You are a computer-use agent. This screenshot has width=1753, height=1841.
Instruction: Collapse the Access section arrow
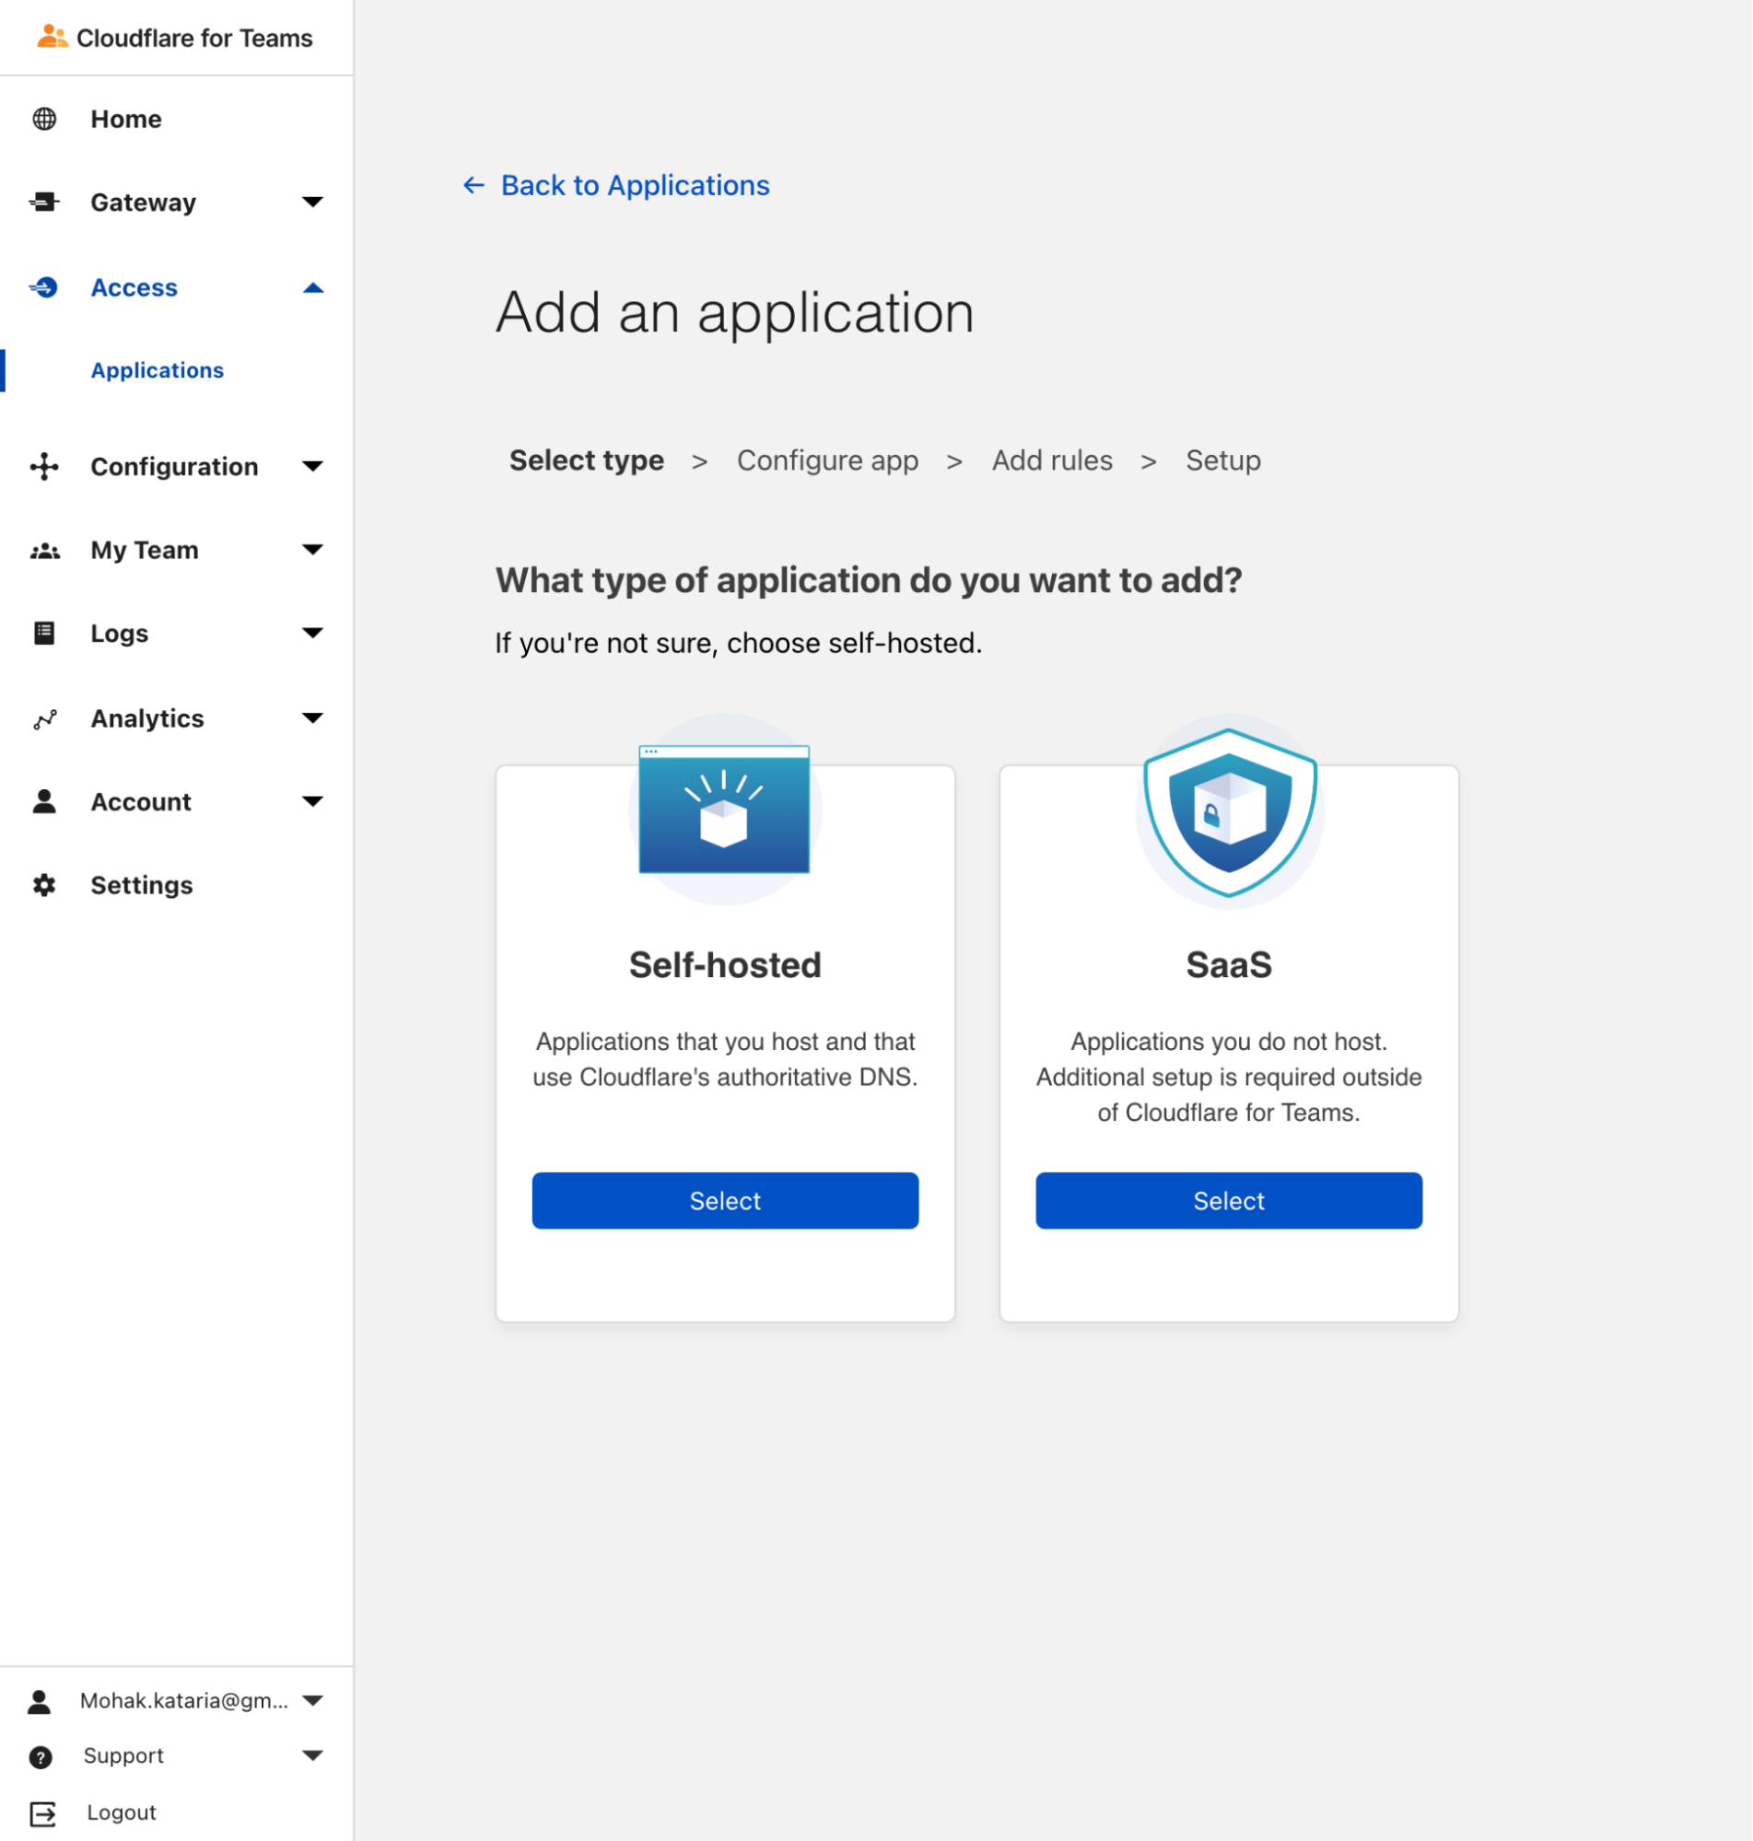[x=313, y=287]
